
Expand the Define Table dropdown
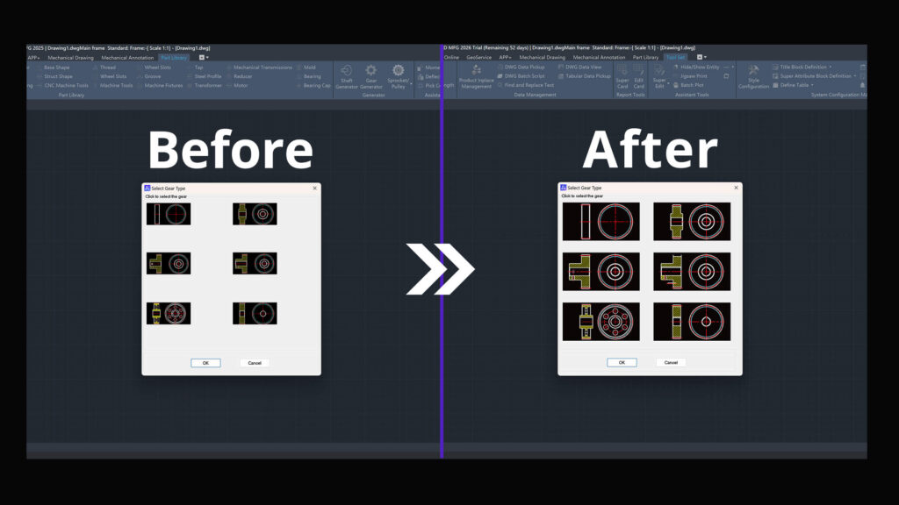[x=813, y=85]
